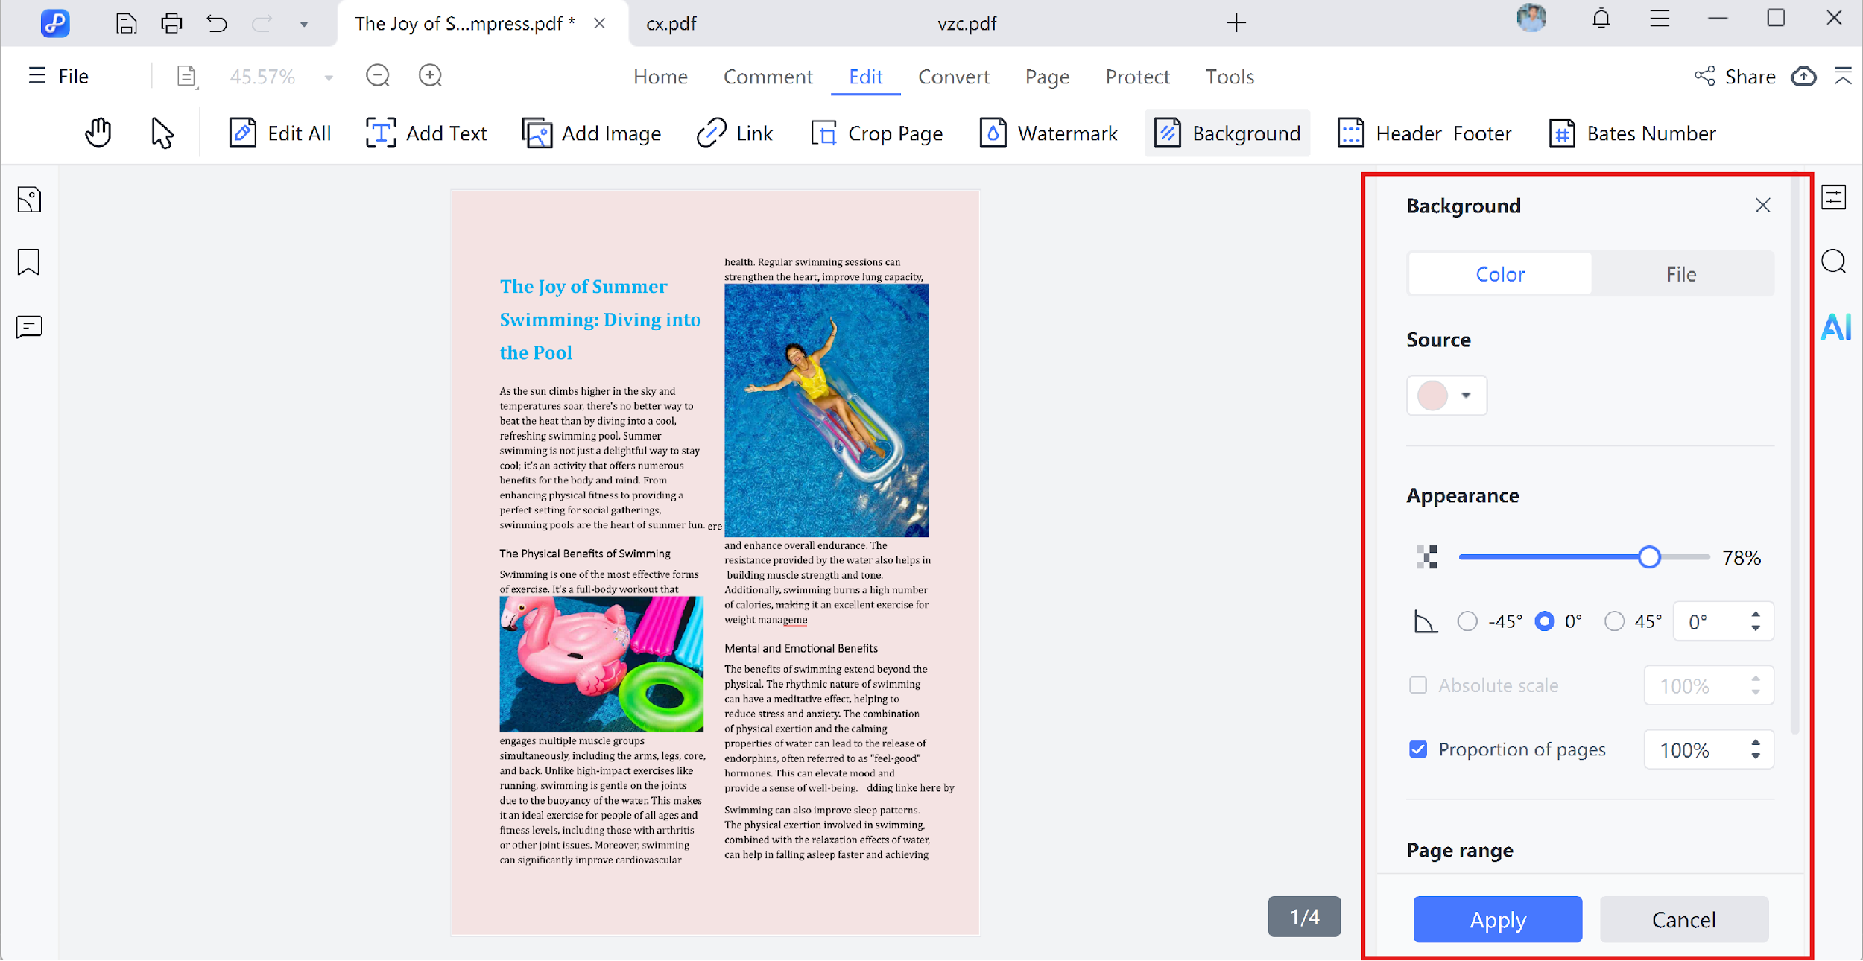This screenshot has height=961, width=1863.
Task: Apply the background settings
Action: tap(1497, 919)
